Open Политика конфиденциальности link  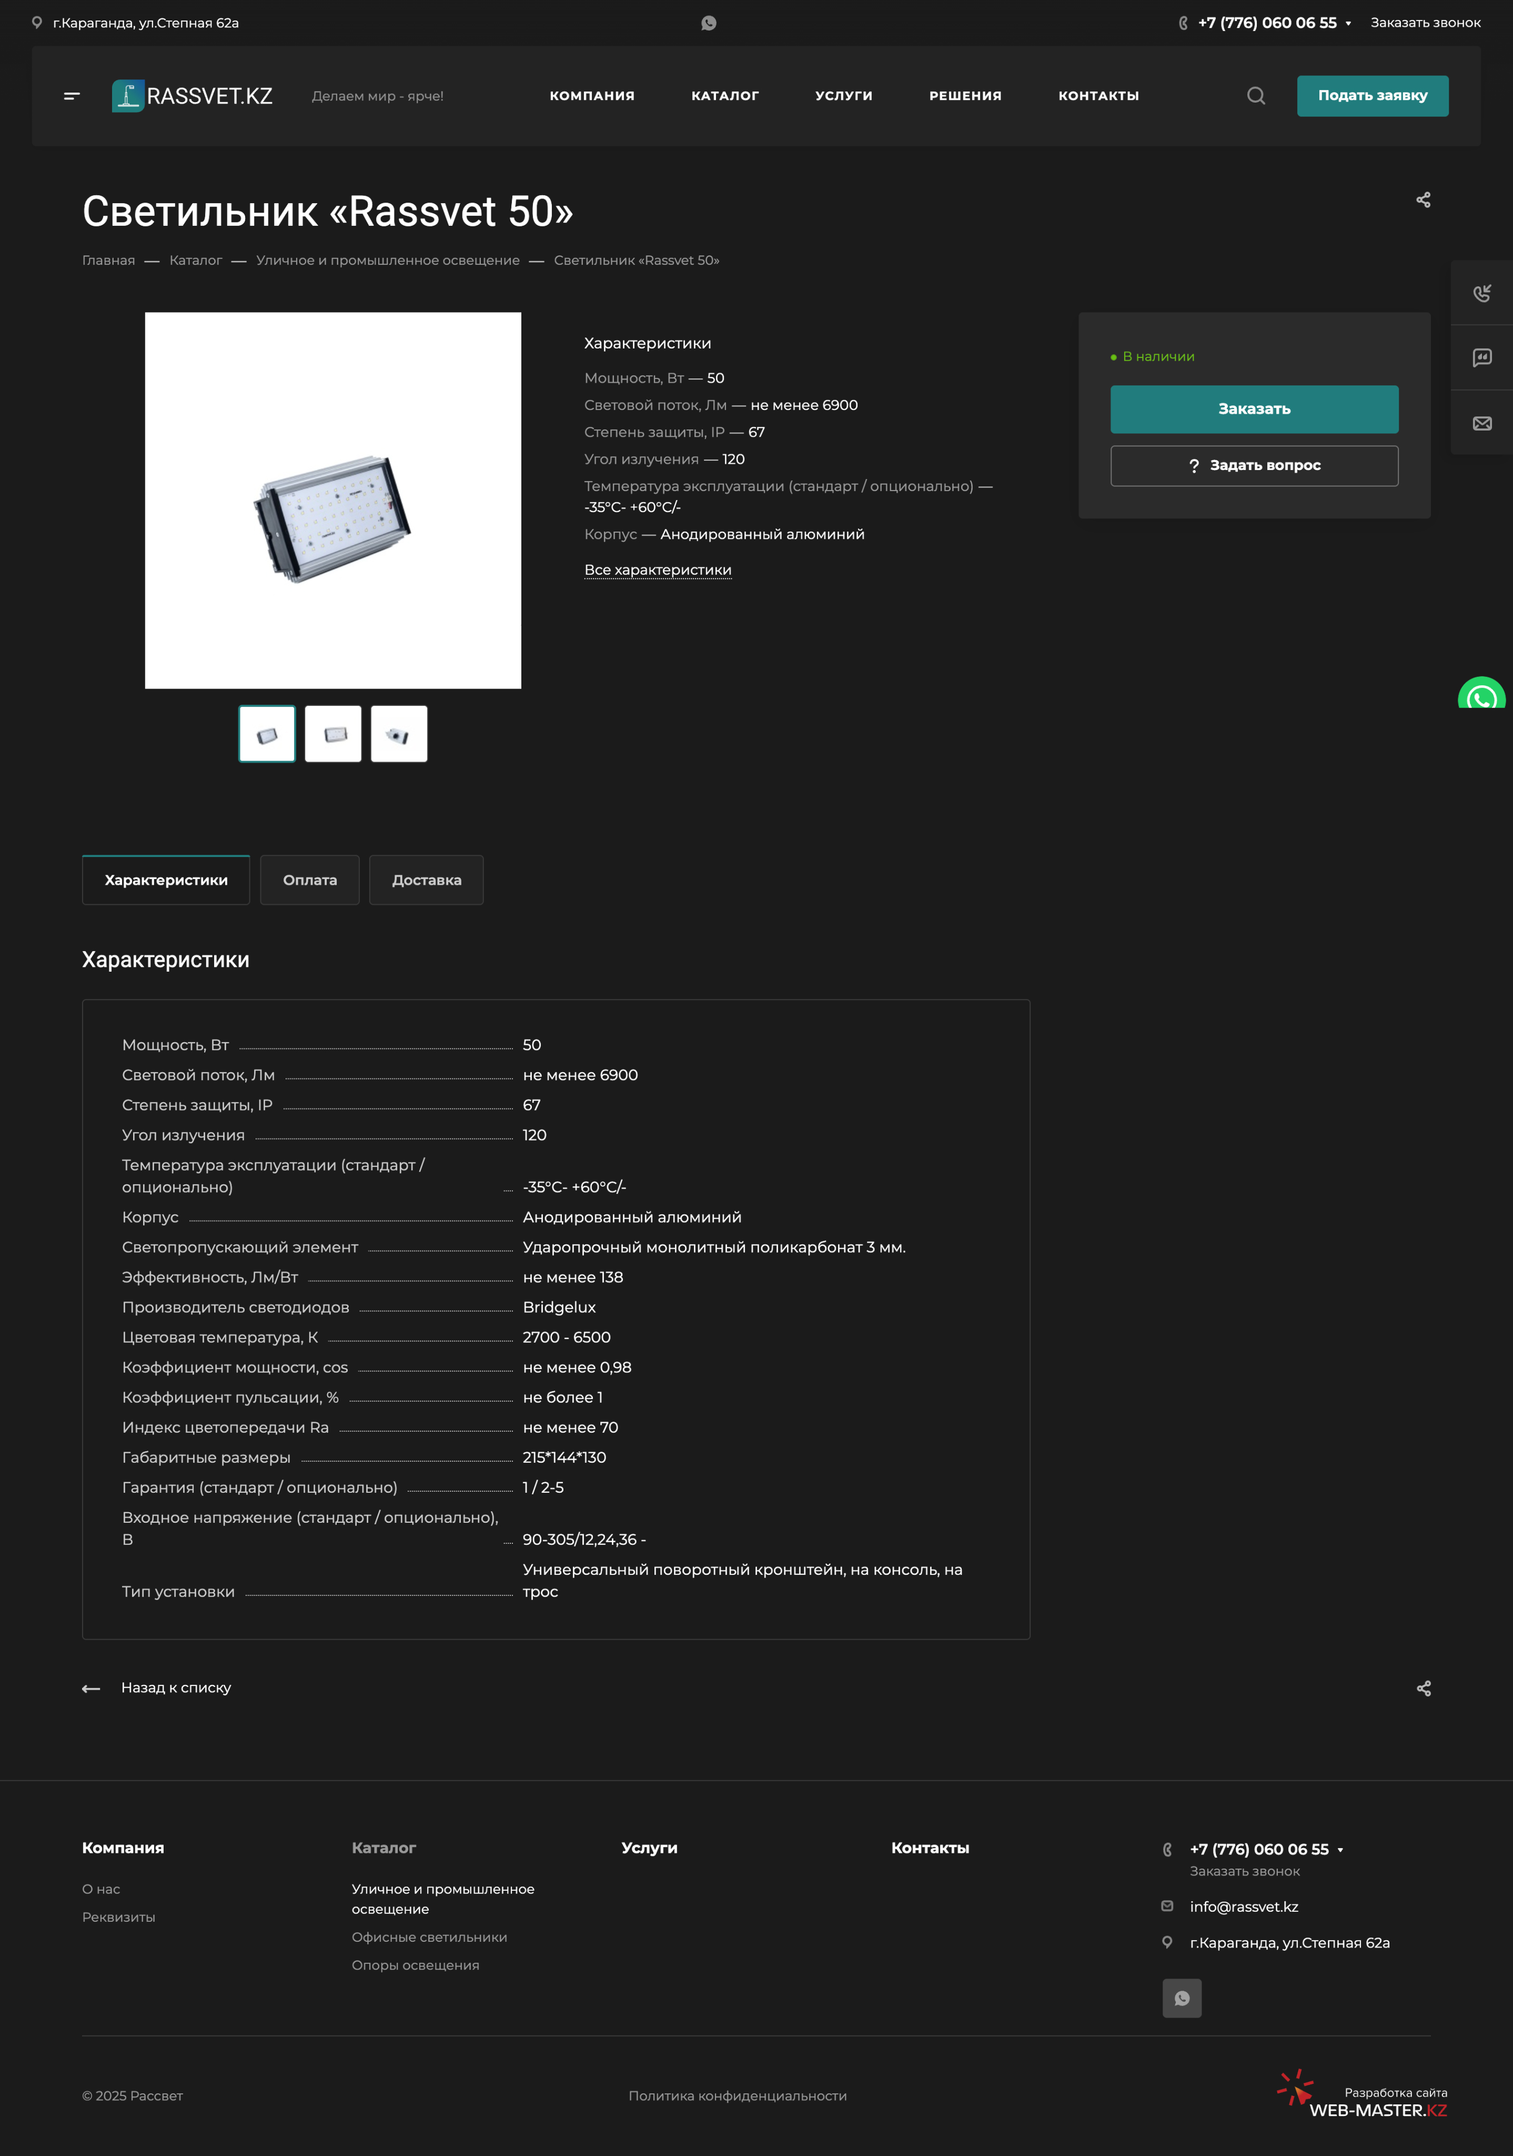(737, 2096)
